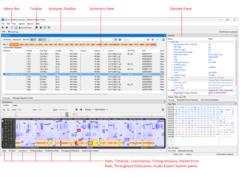Collapse the LLC 802.2 decode node

[169, 80]
